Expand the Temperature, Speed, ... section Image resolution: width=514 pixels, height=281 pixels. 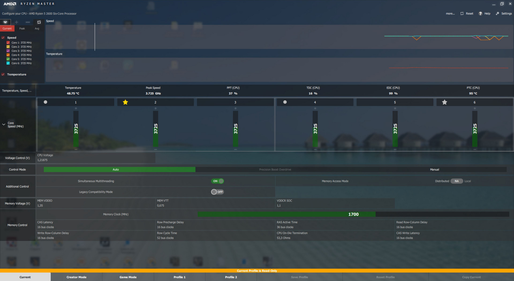[x=17, y=91]
